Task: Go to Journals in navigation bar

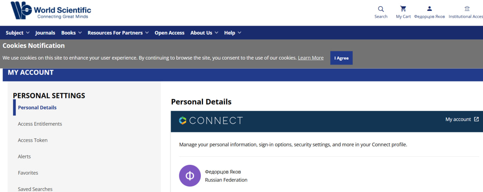Action: (x=45, y=33)
